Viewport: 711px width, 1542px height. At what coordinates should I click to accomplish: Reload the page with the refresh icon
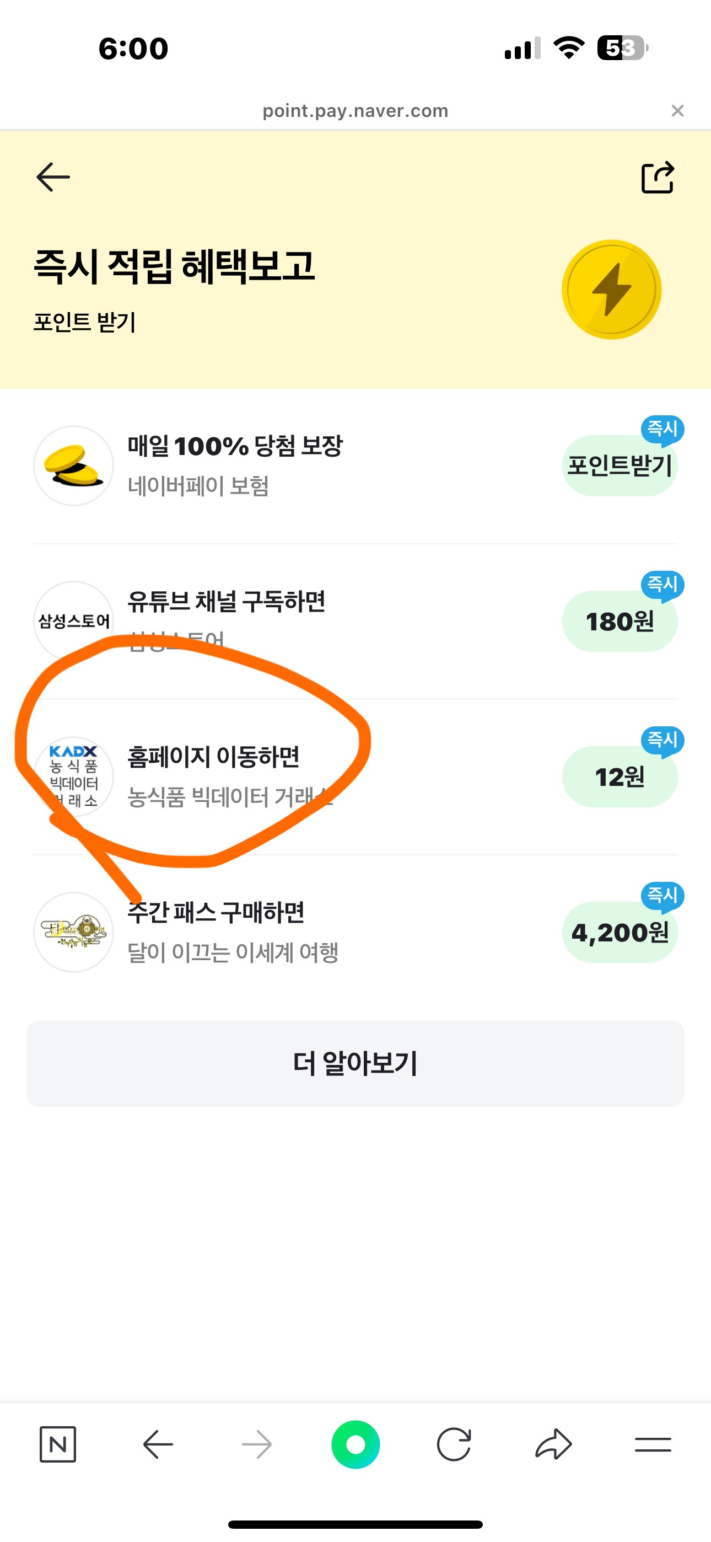454,1444
